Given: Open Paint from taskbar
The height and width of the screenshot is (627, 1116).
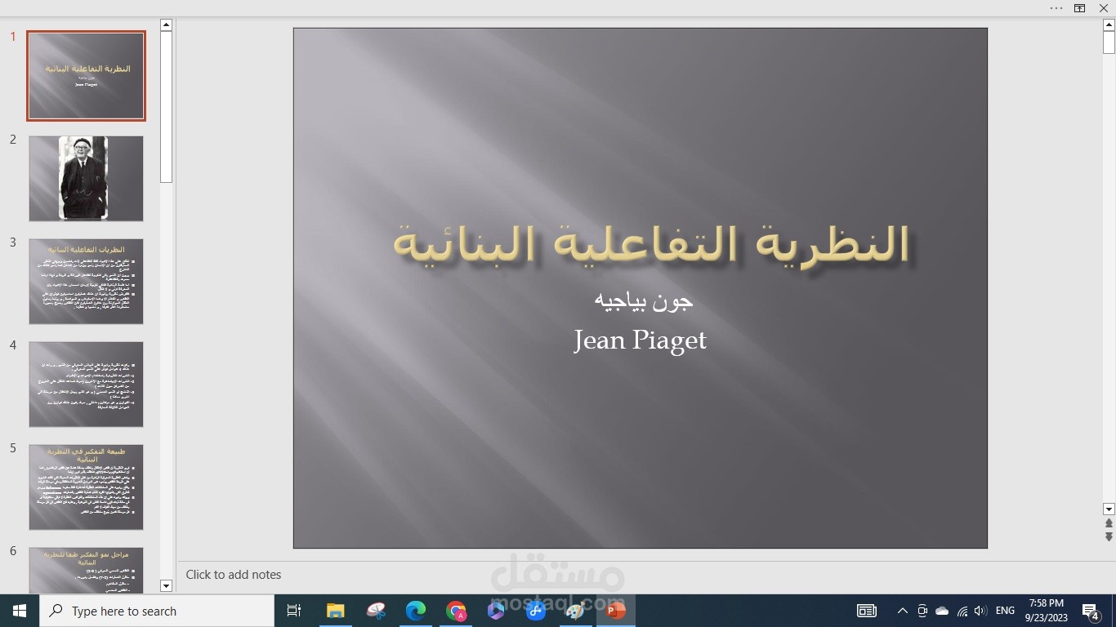Looking at the screenshot, I should (576, 611).
